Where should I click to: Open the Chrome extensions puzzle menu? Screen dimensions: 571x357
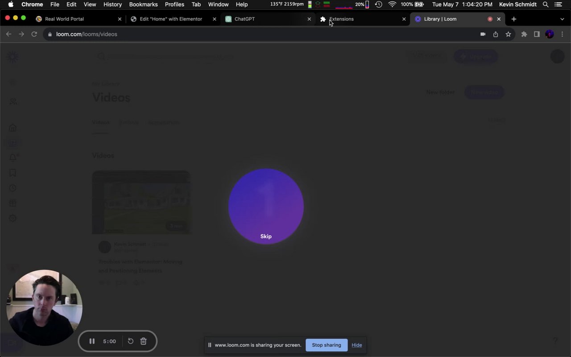coord(524,34)
